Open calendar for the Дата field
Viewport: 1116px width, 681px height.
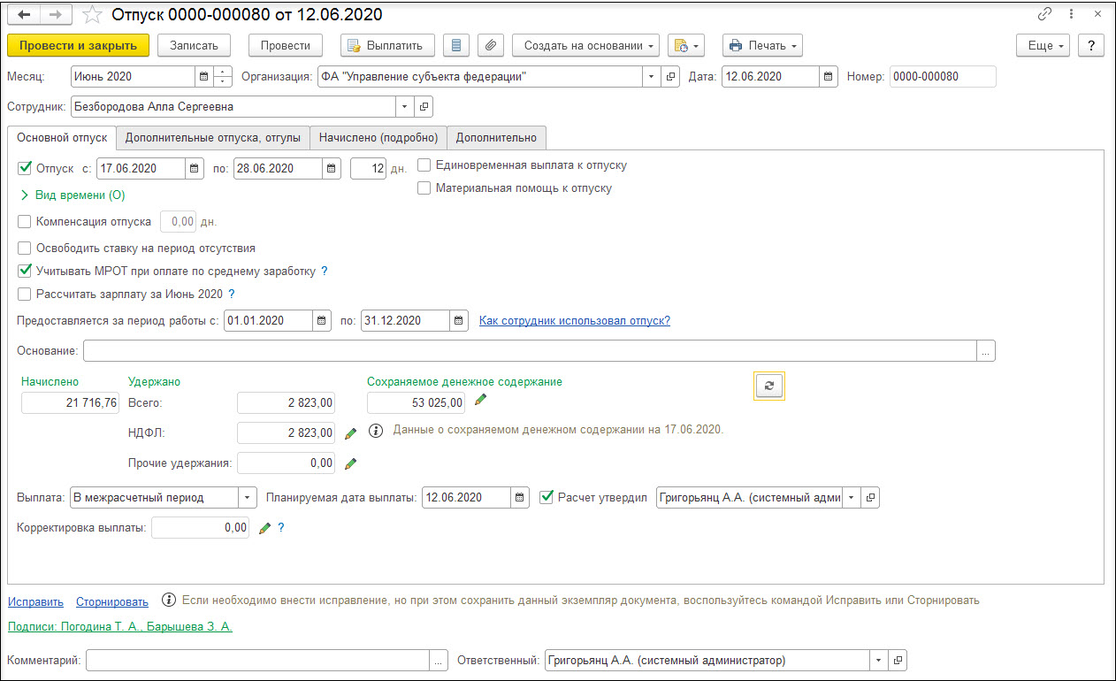pos(829,77)
